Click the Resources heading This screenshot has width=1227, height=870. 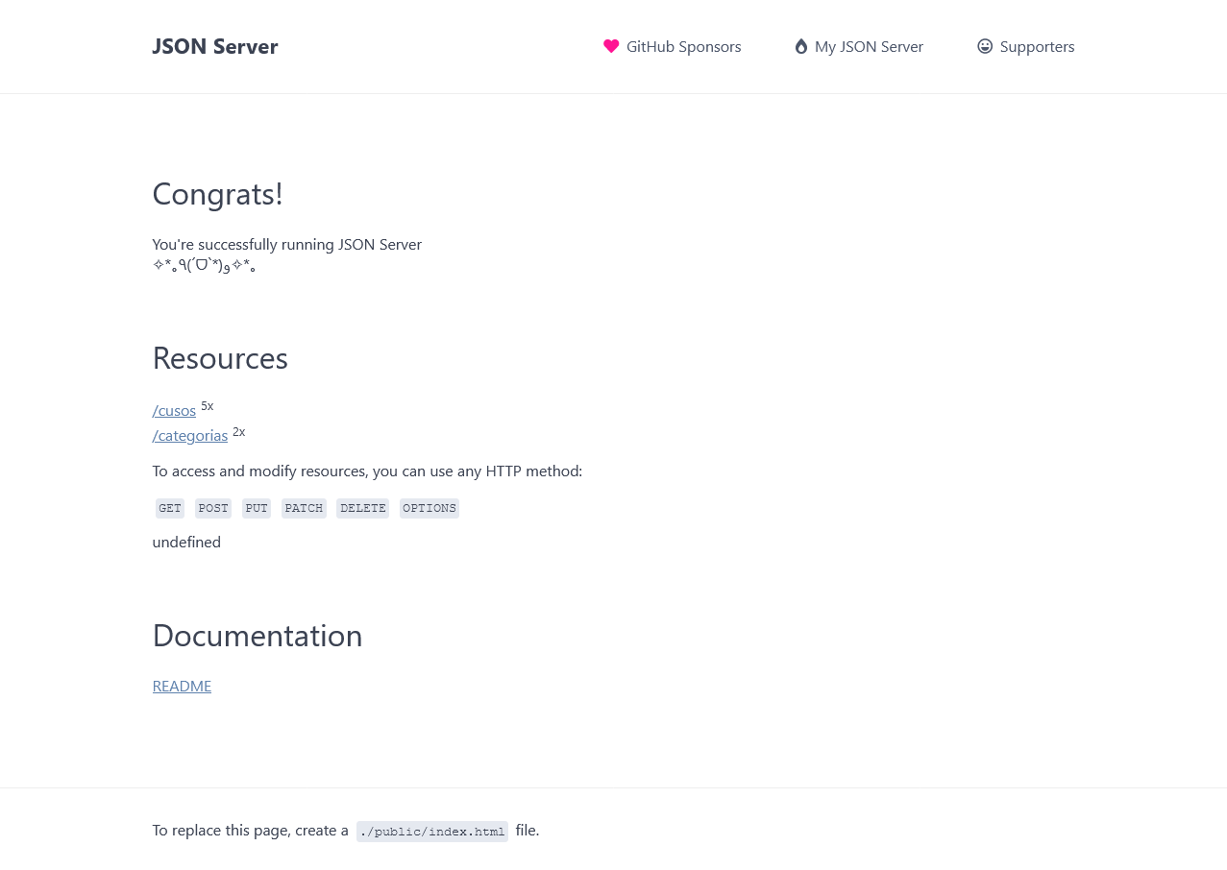click(220, 358)
